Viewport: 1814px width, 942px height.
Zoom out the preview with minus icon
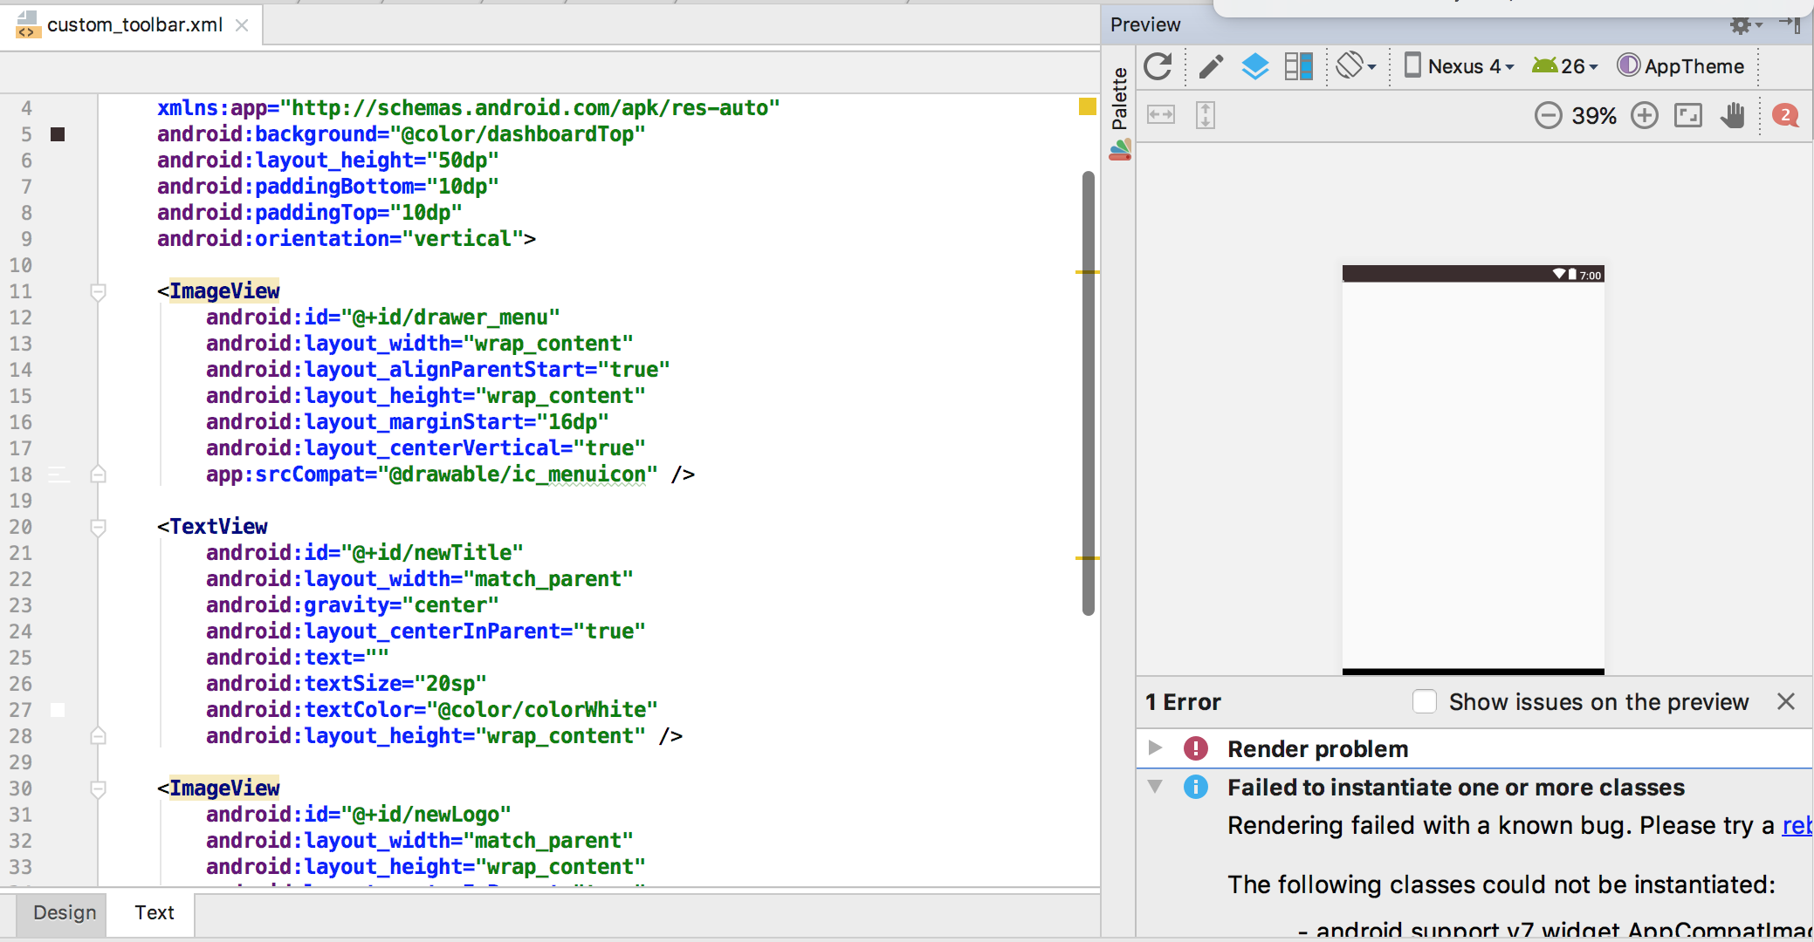[1548, 116]
